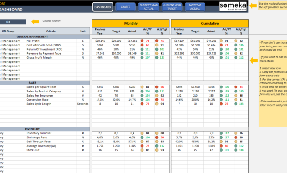Select the 1.721 Average Inventory previous year value
Viewport: 287px width, 173px height.
(x=100, y=146)
